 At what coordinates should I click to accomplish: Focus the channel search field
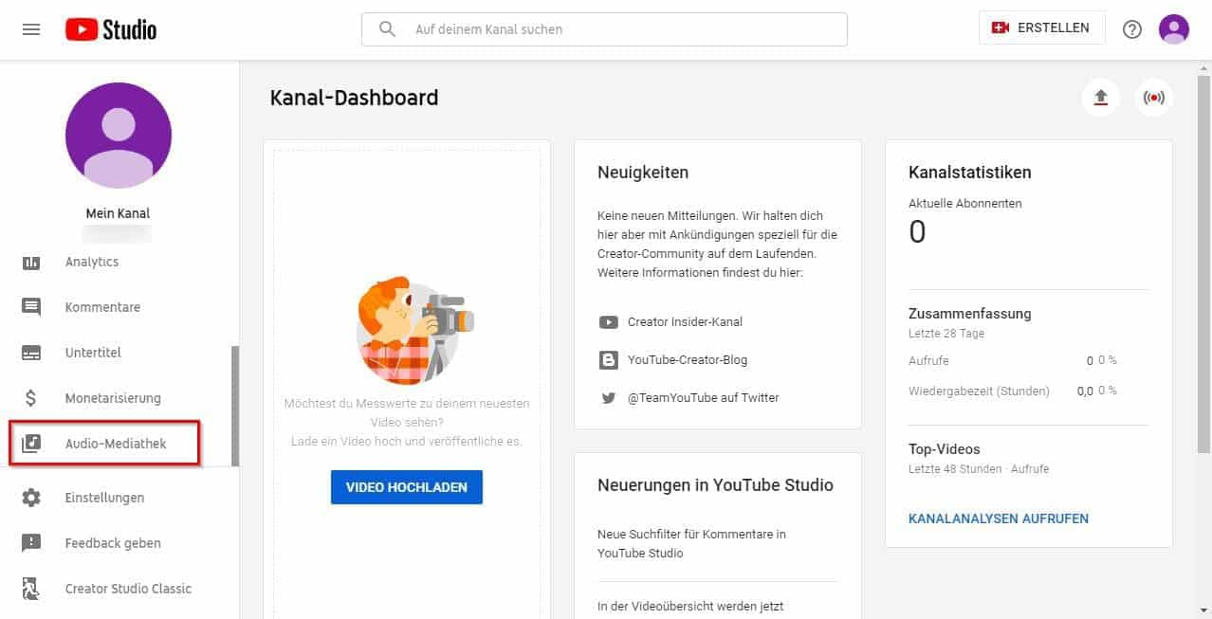[x=604, y=29]
